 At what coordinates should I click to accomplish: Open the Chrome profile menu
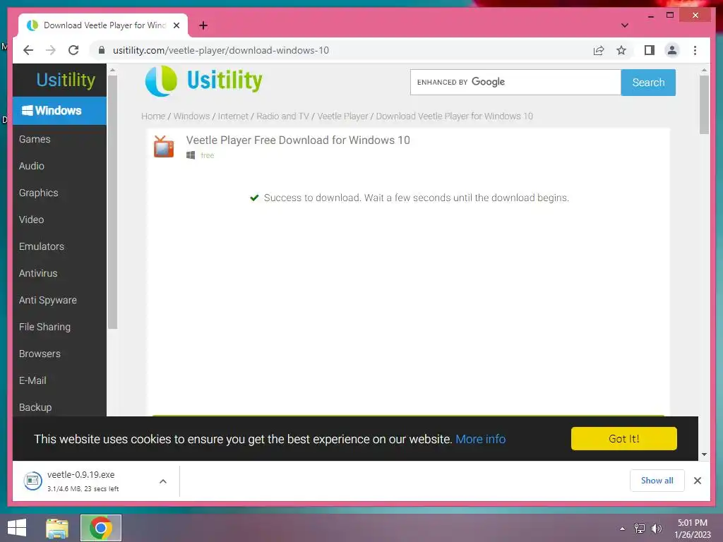coord(672,50)
